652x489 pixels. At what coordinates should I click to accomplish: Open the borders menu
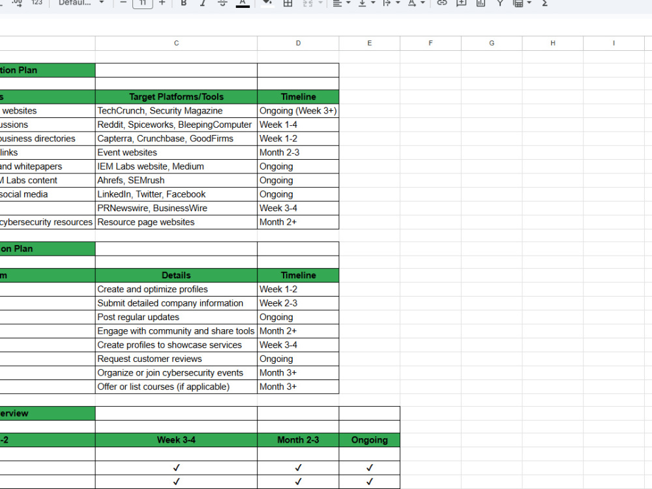tap(288, 3)
